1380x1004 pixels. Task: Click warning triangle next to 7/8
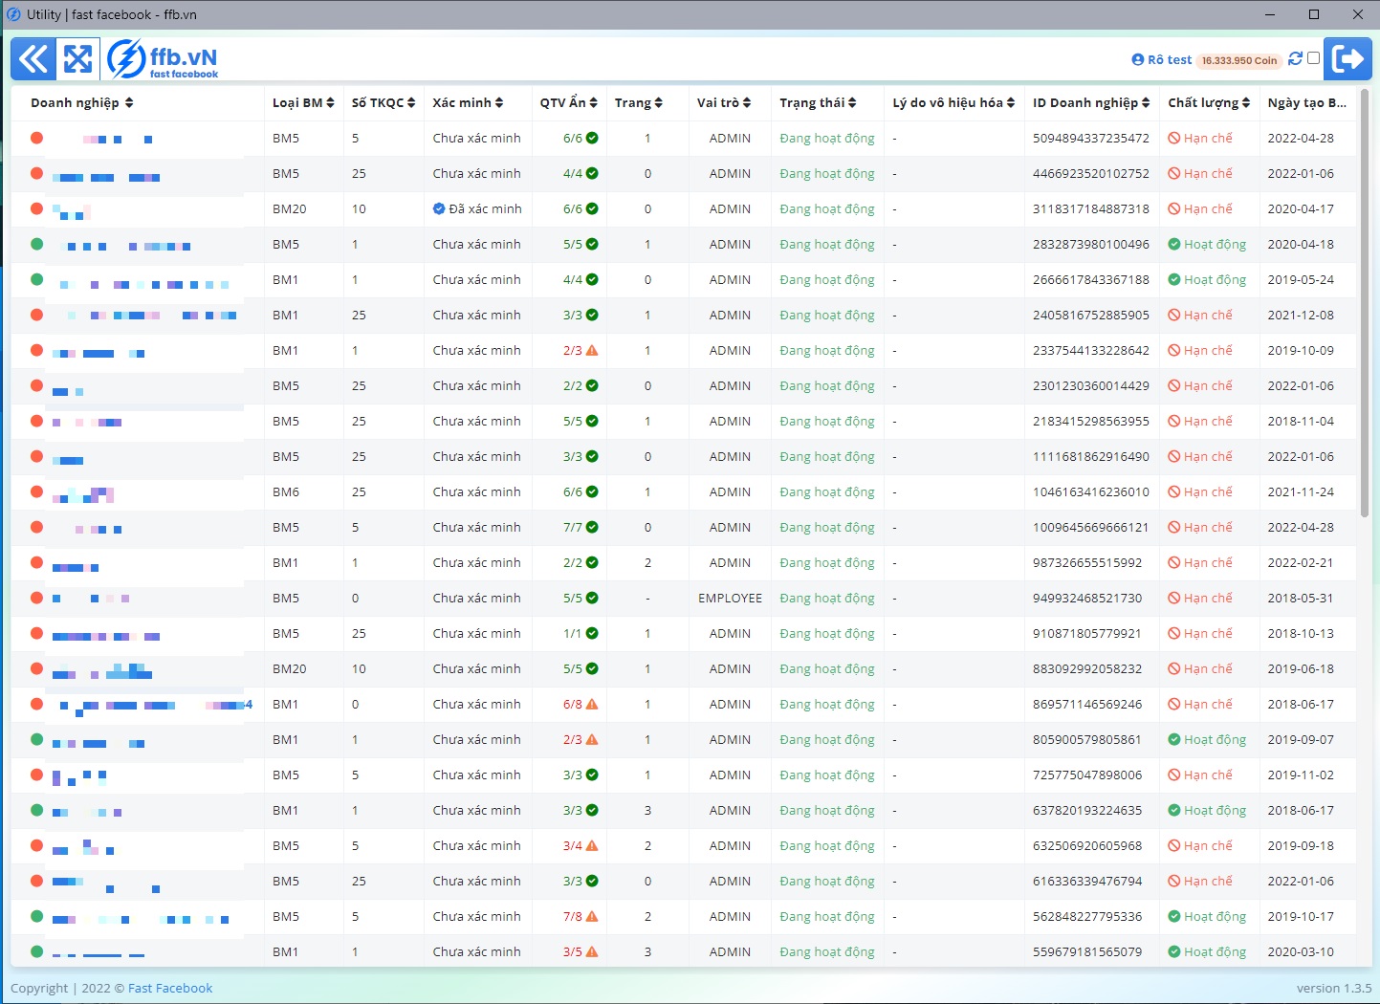pyautogui.click(x=592, y=916)
